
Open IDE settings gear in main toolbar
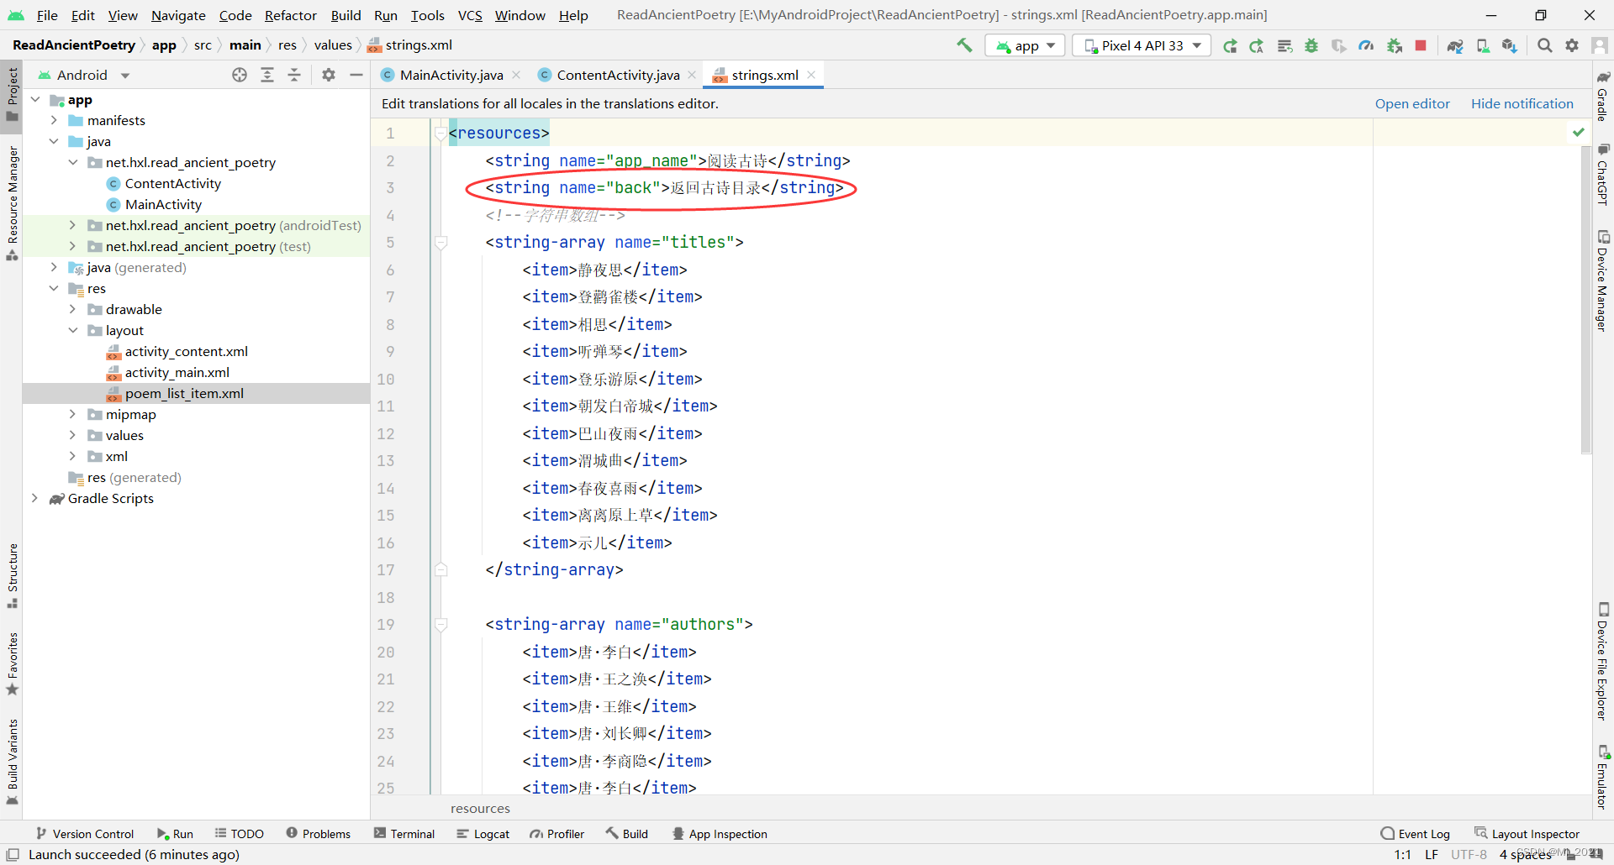point(1572,45)
